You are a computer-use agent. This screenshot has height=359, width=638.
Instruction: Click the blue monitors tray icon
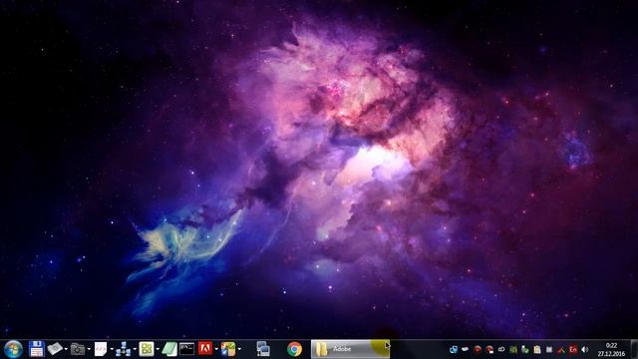click(454, 349)
